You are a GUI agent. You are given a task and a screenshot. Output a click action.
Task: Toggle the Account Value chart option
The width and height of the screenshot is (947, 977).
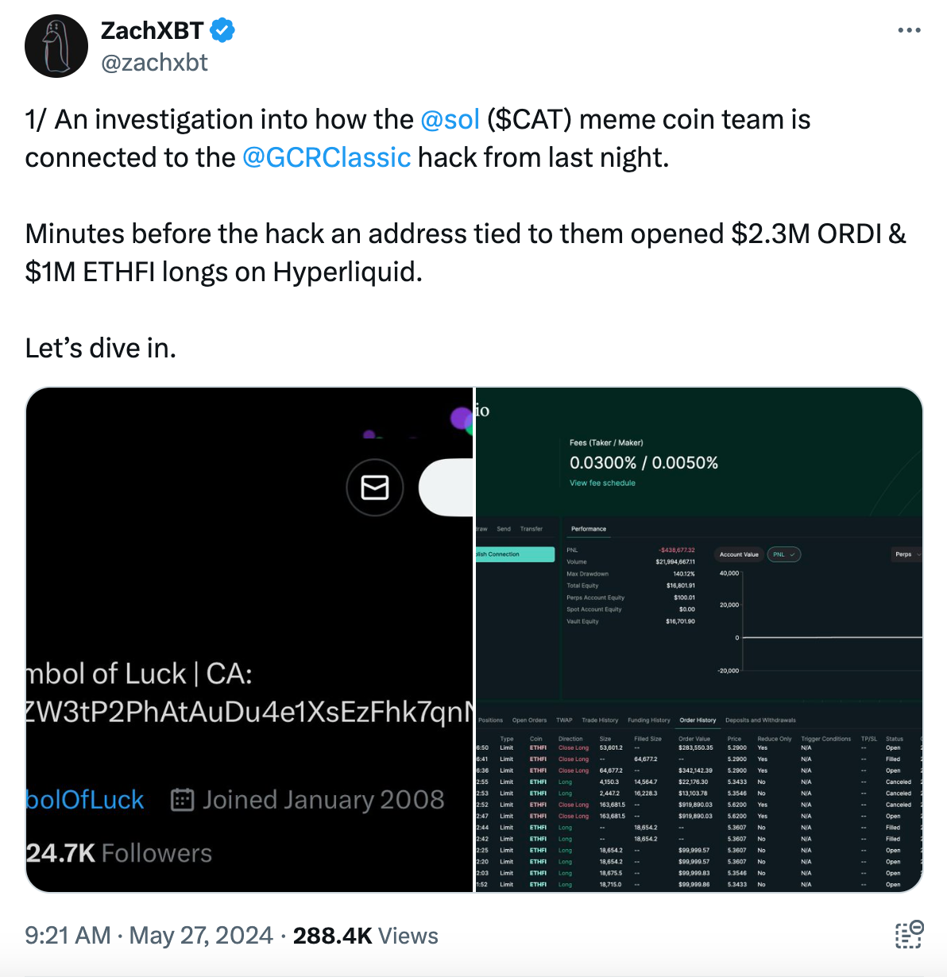(x=739, y=554)
